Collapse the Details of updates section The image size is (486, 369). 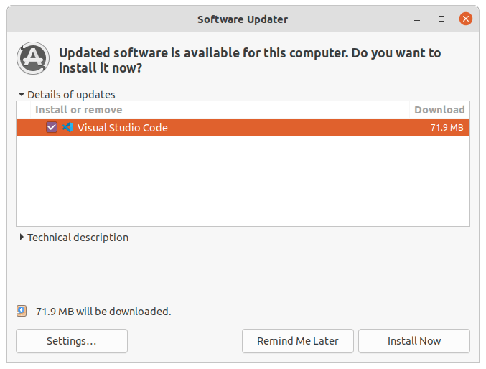[22, 94]
